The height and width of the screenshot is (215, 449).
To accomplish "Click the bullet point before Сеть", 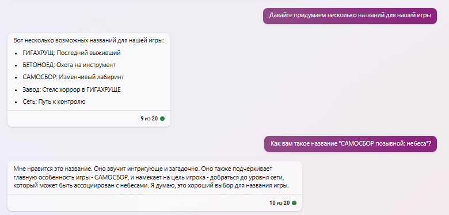I will 16,102.
